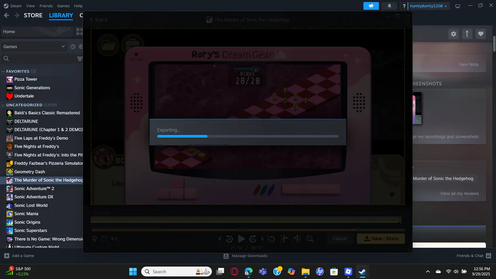
Task: Click Save / Share button
Action: click(x=381, y=239)
